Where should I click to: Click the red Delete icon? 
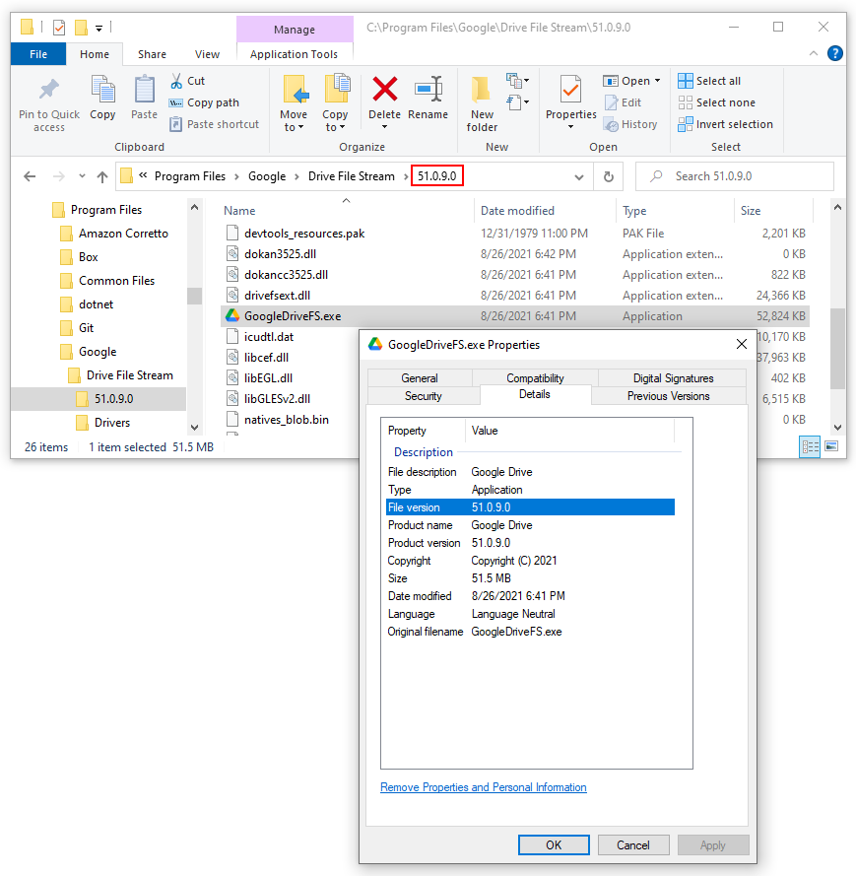[x=385, y=90]
